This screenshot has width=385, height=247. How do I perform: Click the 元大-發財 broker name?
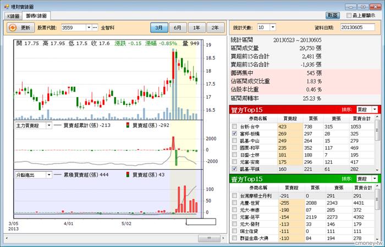coord(250,224)
